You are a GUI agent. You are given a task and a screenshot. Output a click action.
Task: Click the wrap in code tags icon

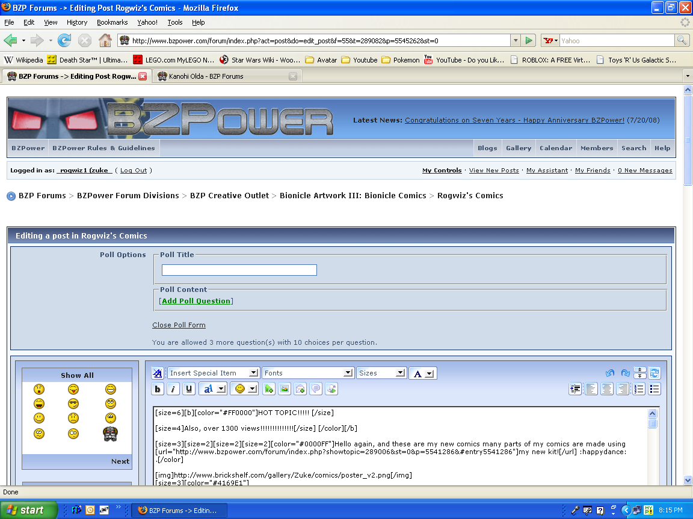click(331, 389)
